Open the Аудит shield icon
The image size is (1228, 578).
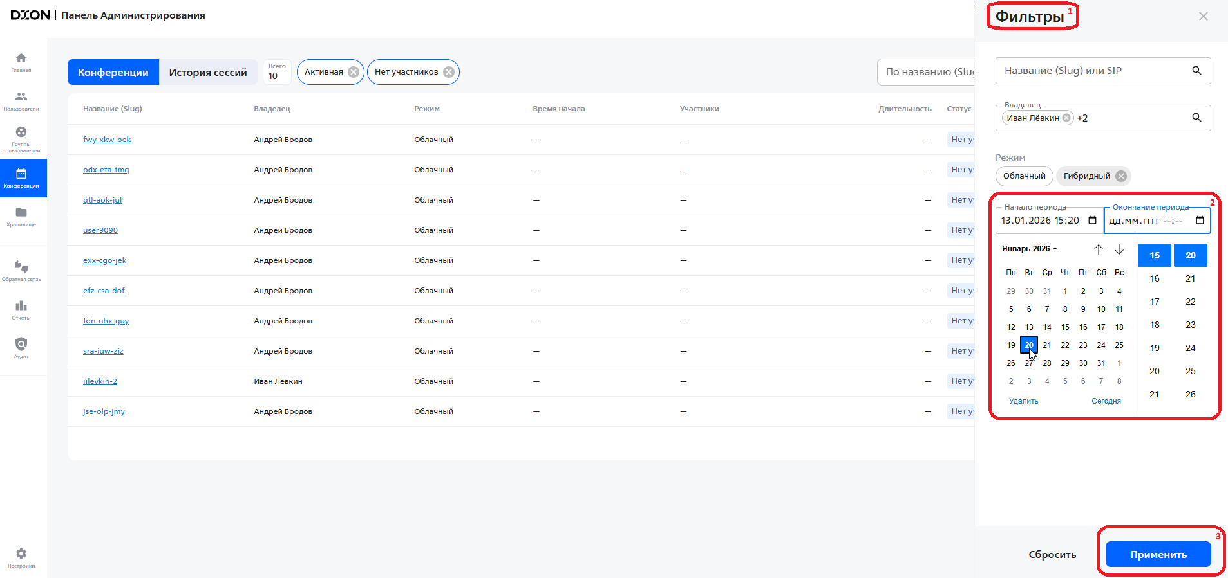pyautogui.click(x=21, y=345)
